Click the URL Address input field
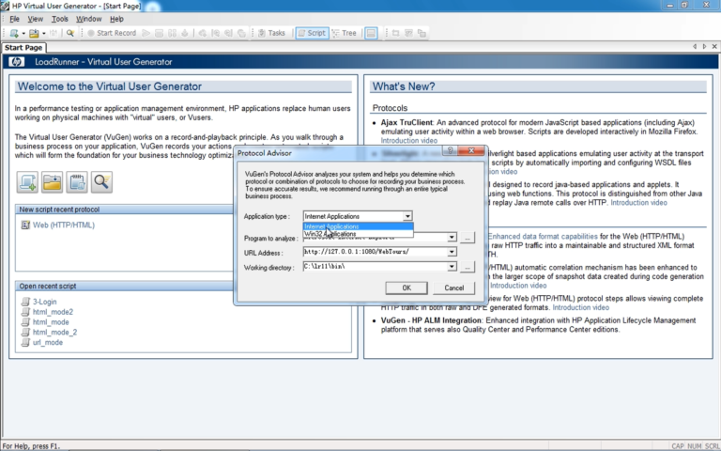 point(376,252)
